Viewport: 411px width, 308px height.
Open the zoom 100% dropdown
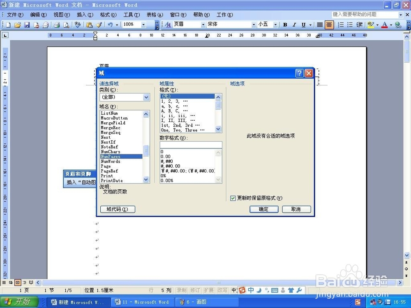(x=143, y=25)
